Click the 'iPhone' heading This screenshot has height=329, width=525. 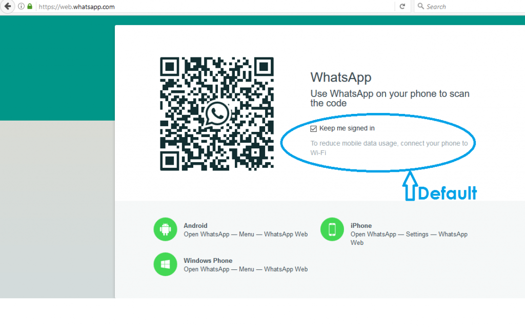point(361,225)
